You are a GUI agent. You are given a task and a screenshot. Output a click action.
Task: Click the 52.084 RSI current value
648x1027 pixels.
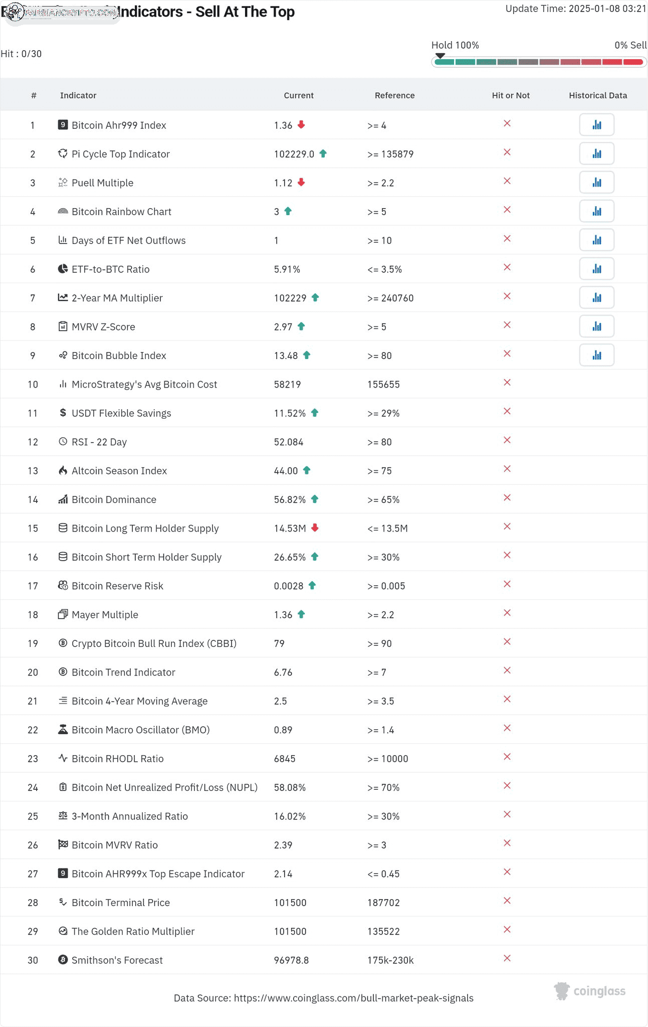pyautogui.click(x=288, y=442)
